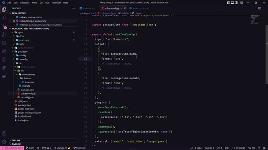This screenshot has height=150, width=268.
Task: Open the Remote Explorer view
Action: (4, 43)
